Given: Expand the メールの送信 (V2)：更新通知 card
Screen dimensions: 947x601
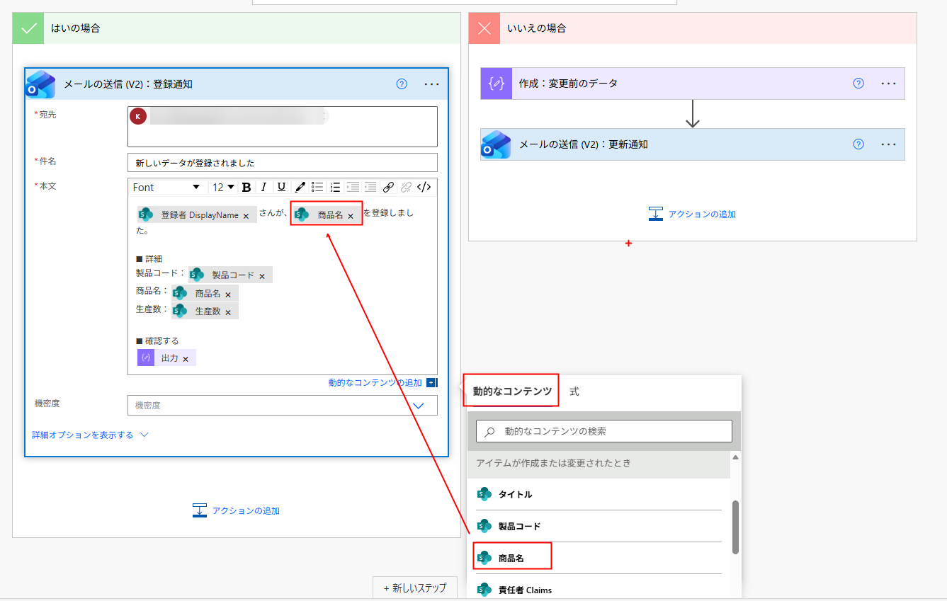Looking at the screenshot, I should [x=693, y=144].
